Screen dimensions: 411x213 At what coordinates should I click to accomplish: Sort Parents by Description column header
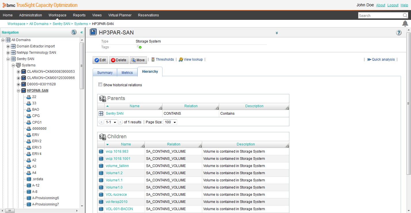(254, 106)
